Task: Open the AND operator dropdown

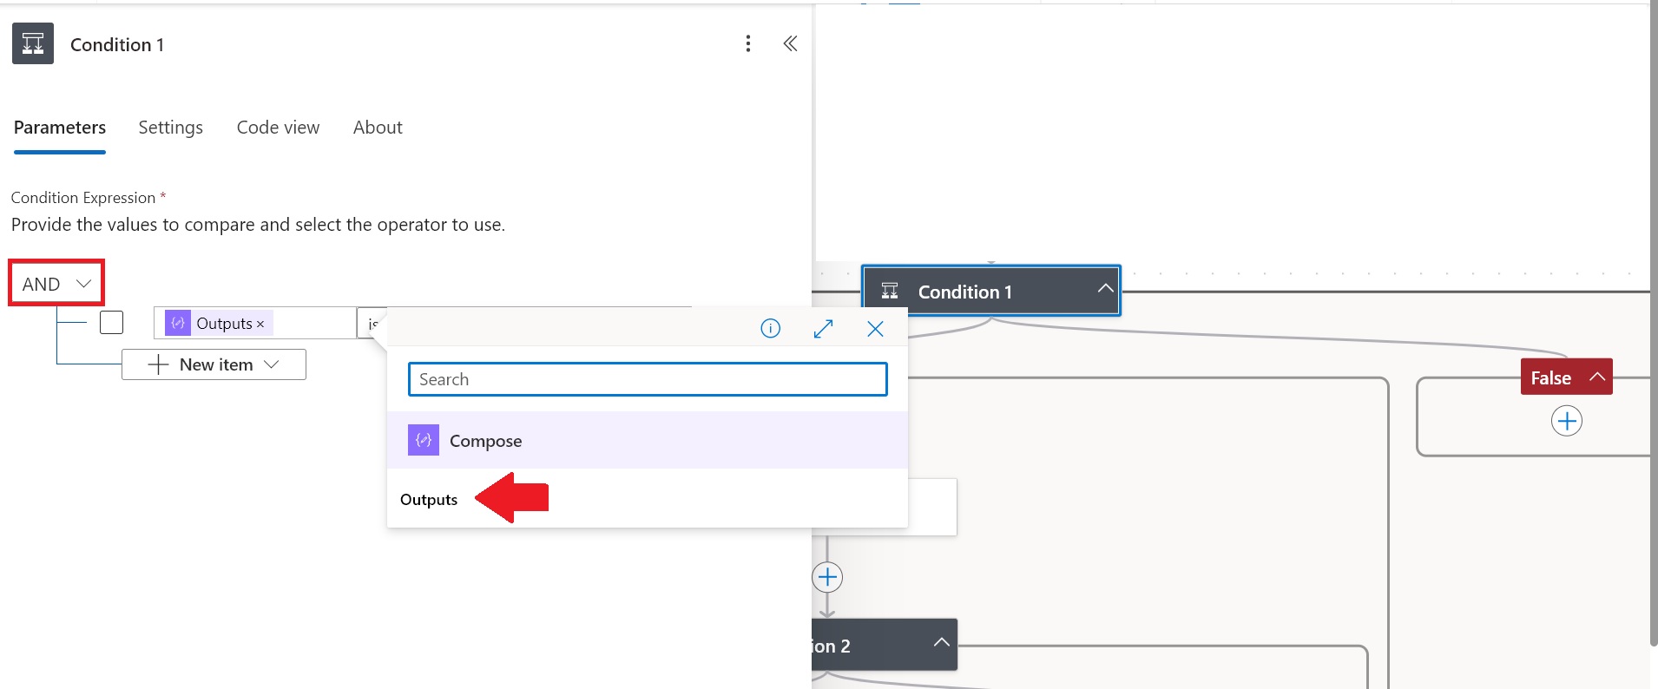Action: tap(56, 284)
